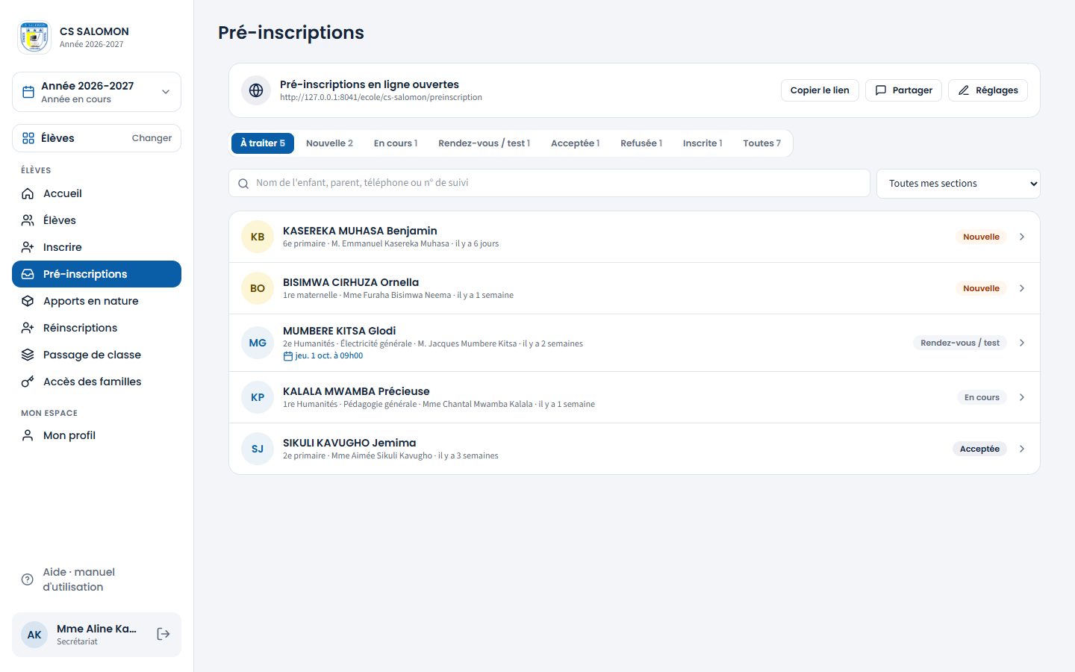Screen dimensions: 1075x672
Task: Click the help question mark icon
Action: click(x=28, y=579)
